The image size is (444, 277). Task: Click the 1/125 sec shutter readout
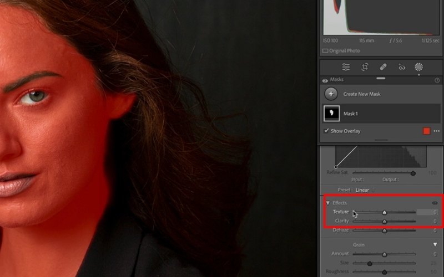430,40
